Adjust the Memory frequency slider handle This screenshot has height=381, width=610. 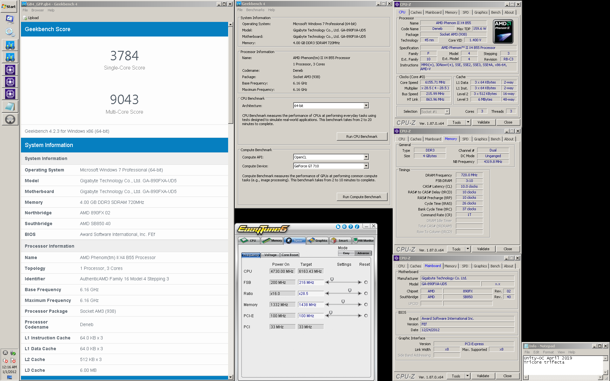(343, 302)
